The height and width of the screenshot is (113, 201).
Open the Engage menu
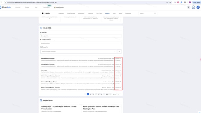pos(27,7)
